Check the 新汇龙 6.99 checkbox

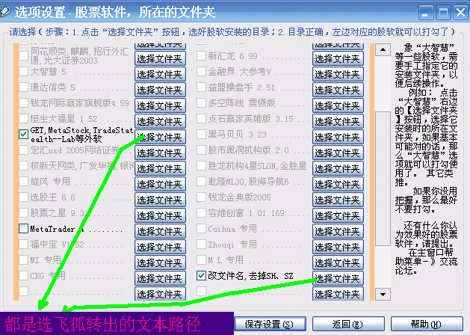point(201,55)
